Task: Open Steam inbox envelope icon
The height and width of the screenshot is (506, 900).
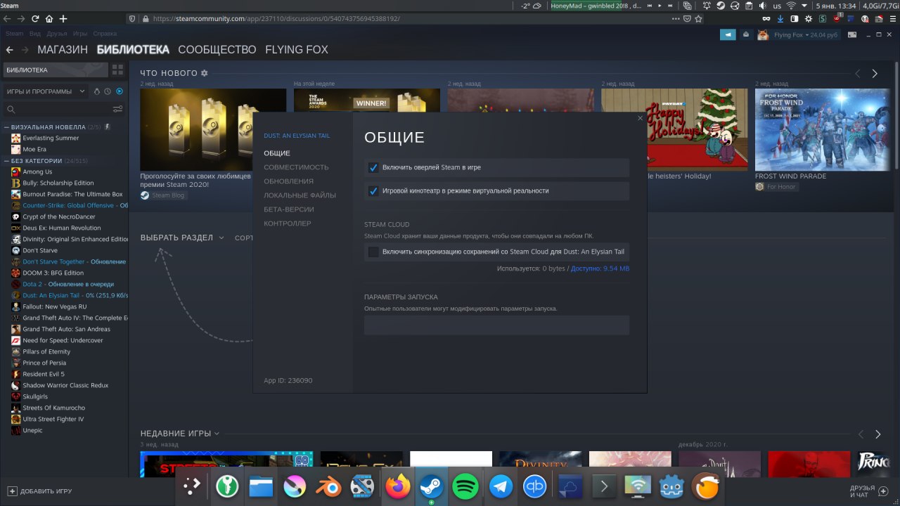Action: 746,34
